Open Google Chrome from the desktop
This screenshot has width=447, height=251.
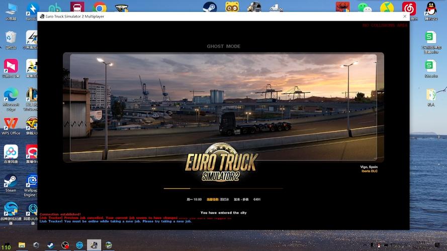click(99, 7)
